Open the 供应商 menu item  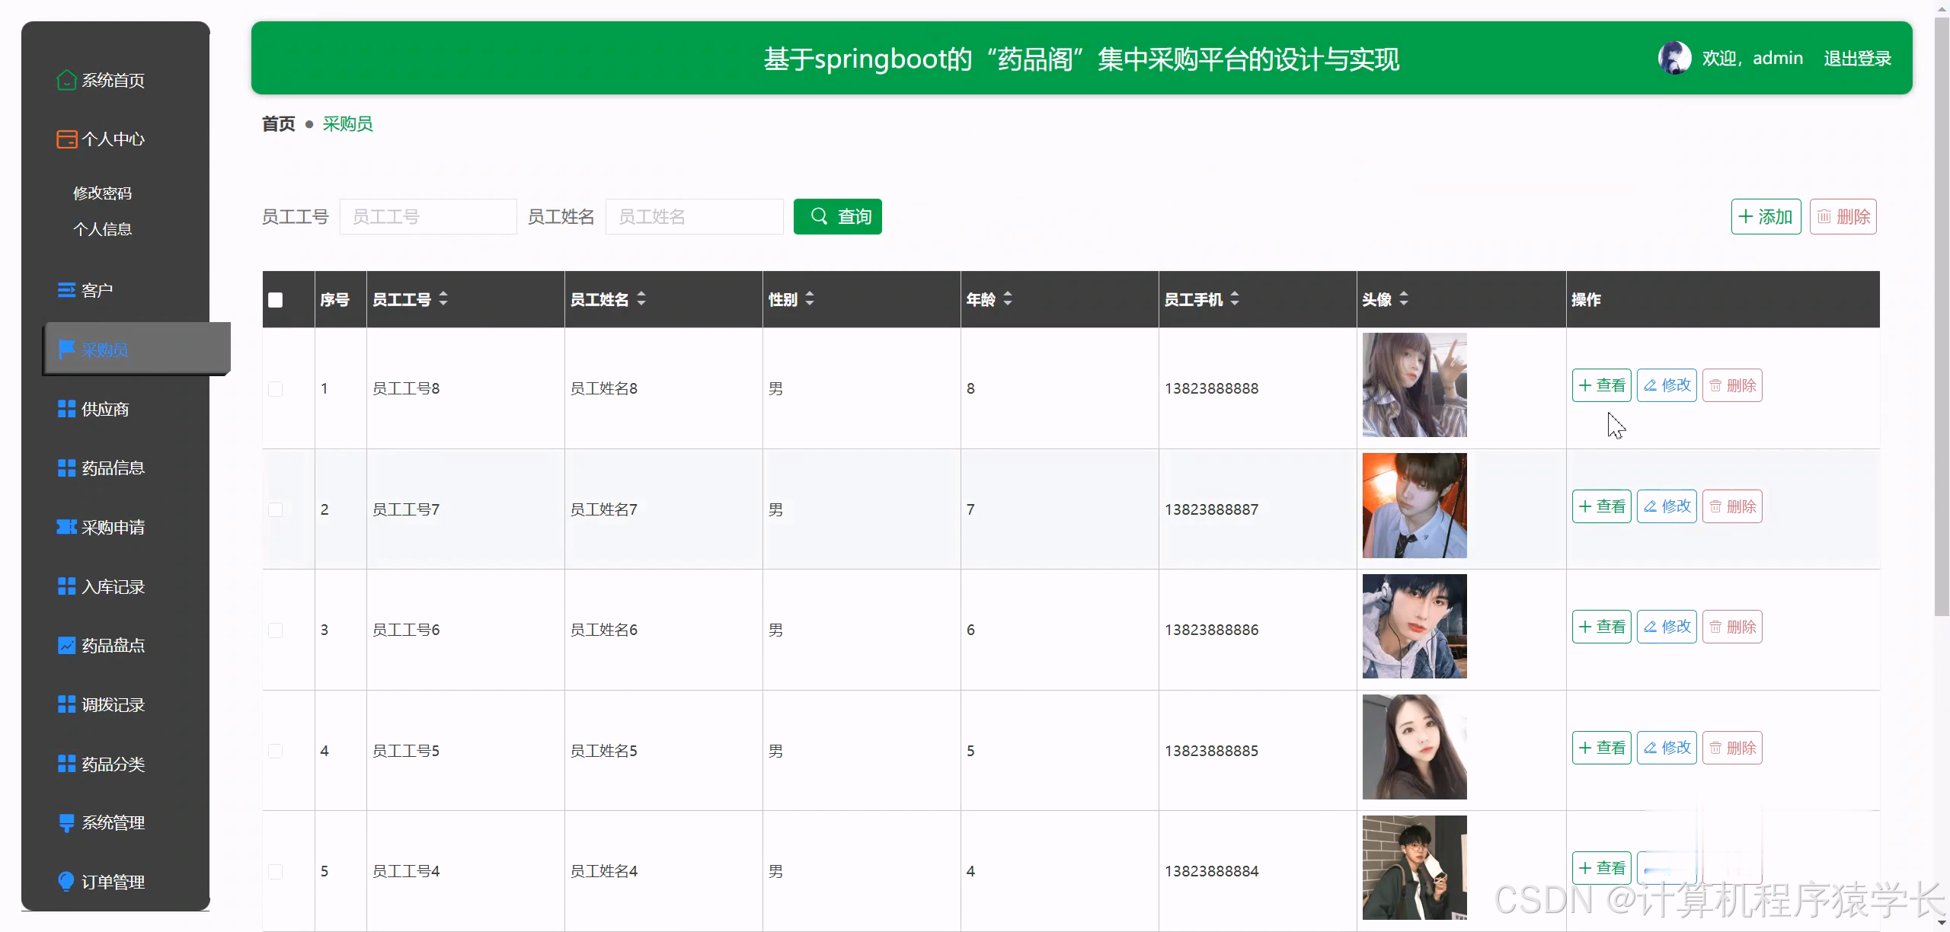coord(105,410)
